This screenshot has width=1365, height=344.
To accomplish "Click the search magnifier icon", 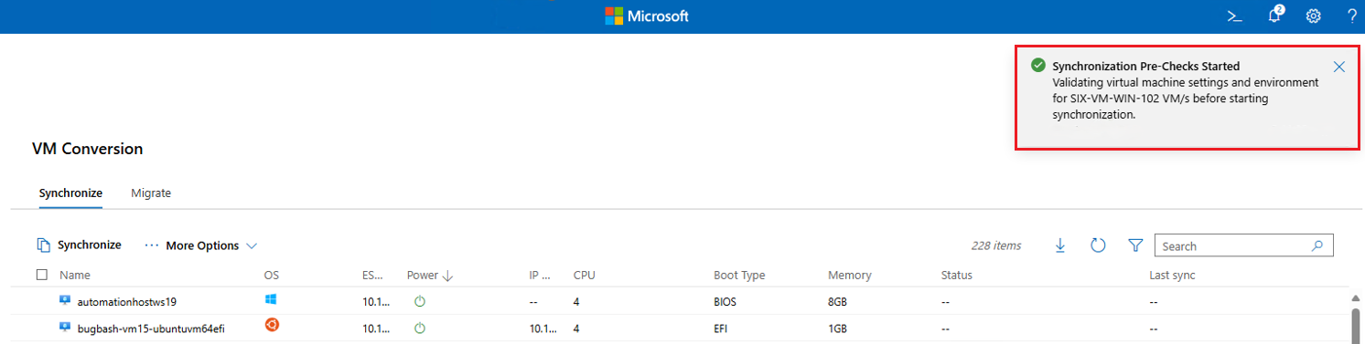I will pos(1317,245).
